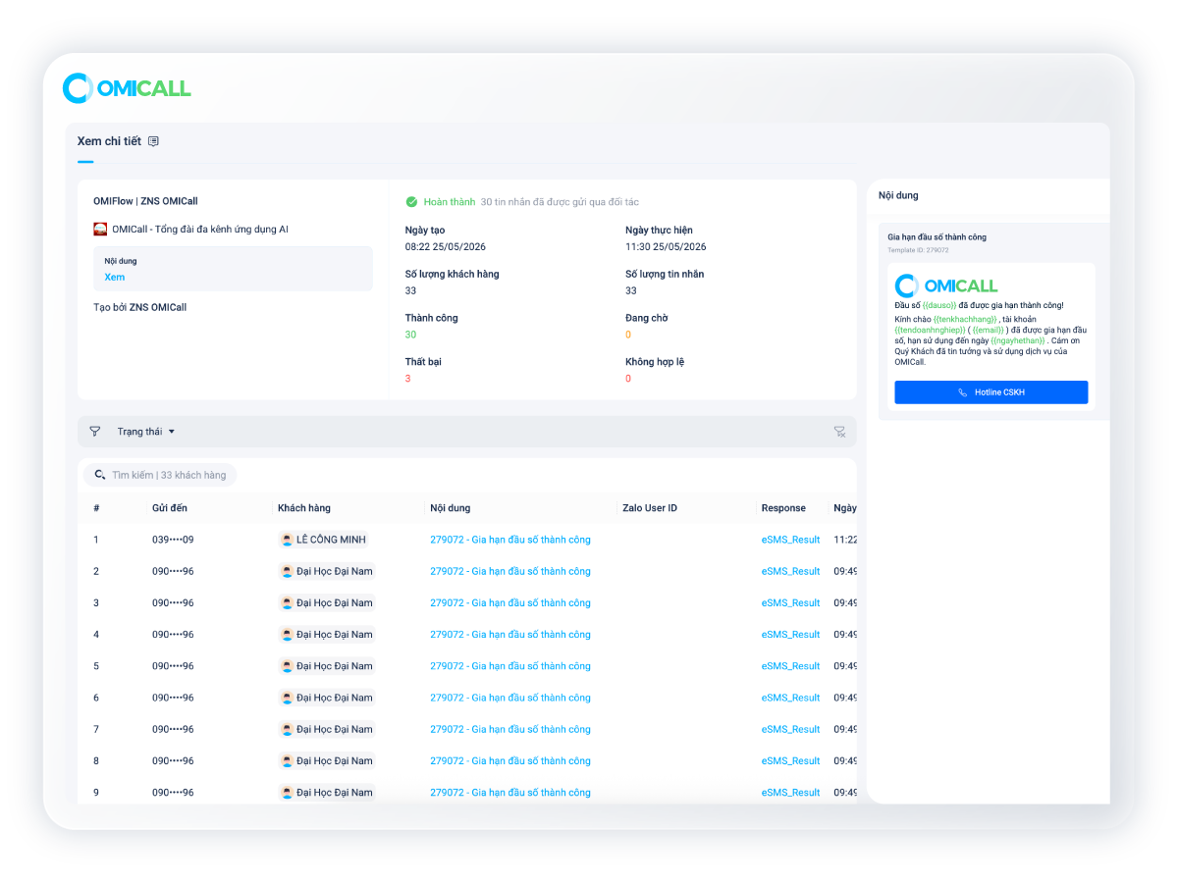Viewport: 1178px width, 883px height.
Task: Open row 1 content link 279072
Action: tap(510, 540)
